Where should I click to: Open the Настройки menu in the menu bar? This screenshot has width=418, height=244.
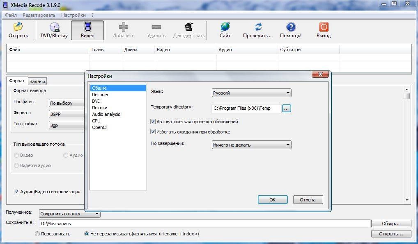tap(73, 15)
